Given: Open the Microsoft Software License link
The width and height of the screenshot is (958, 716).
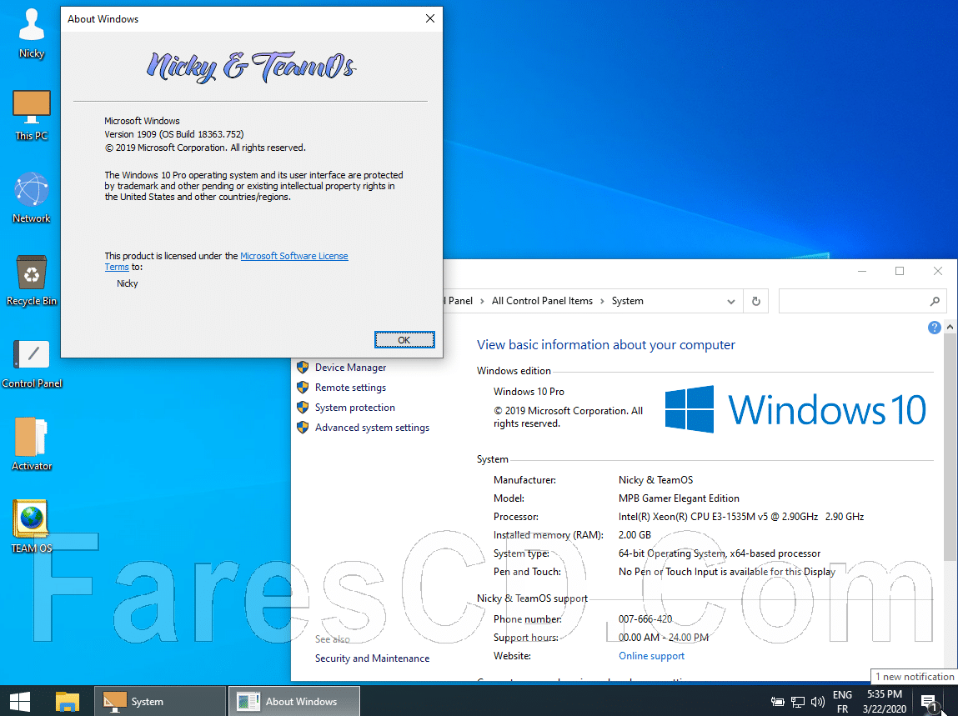Looking at the screenshot, I should (293, 256).
